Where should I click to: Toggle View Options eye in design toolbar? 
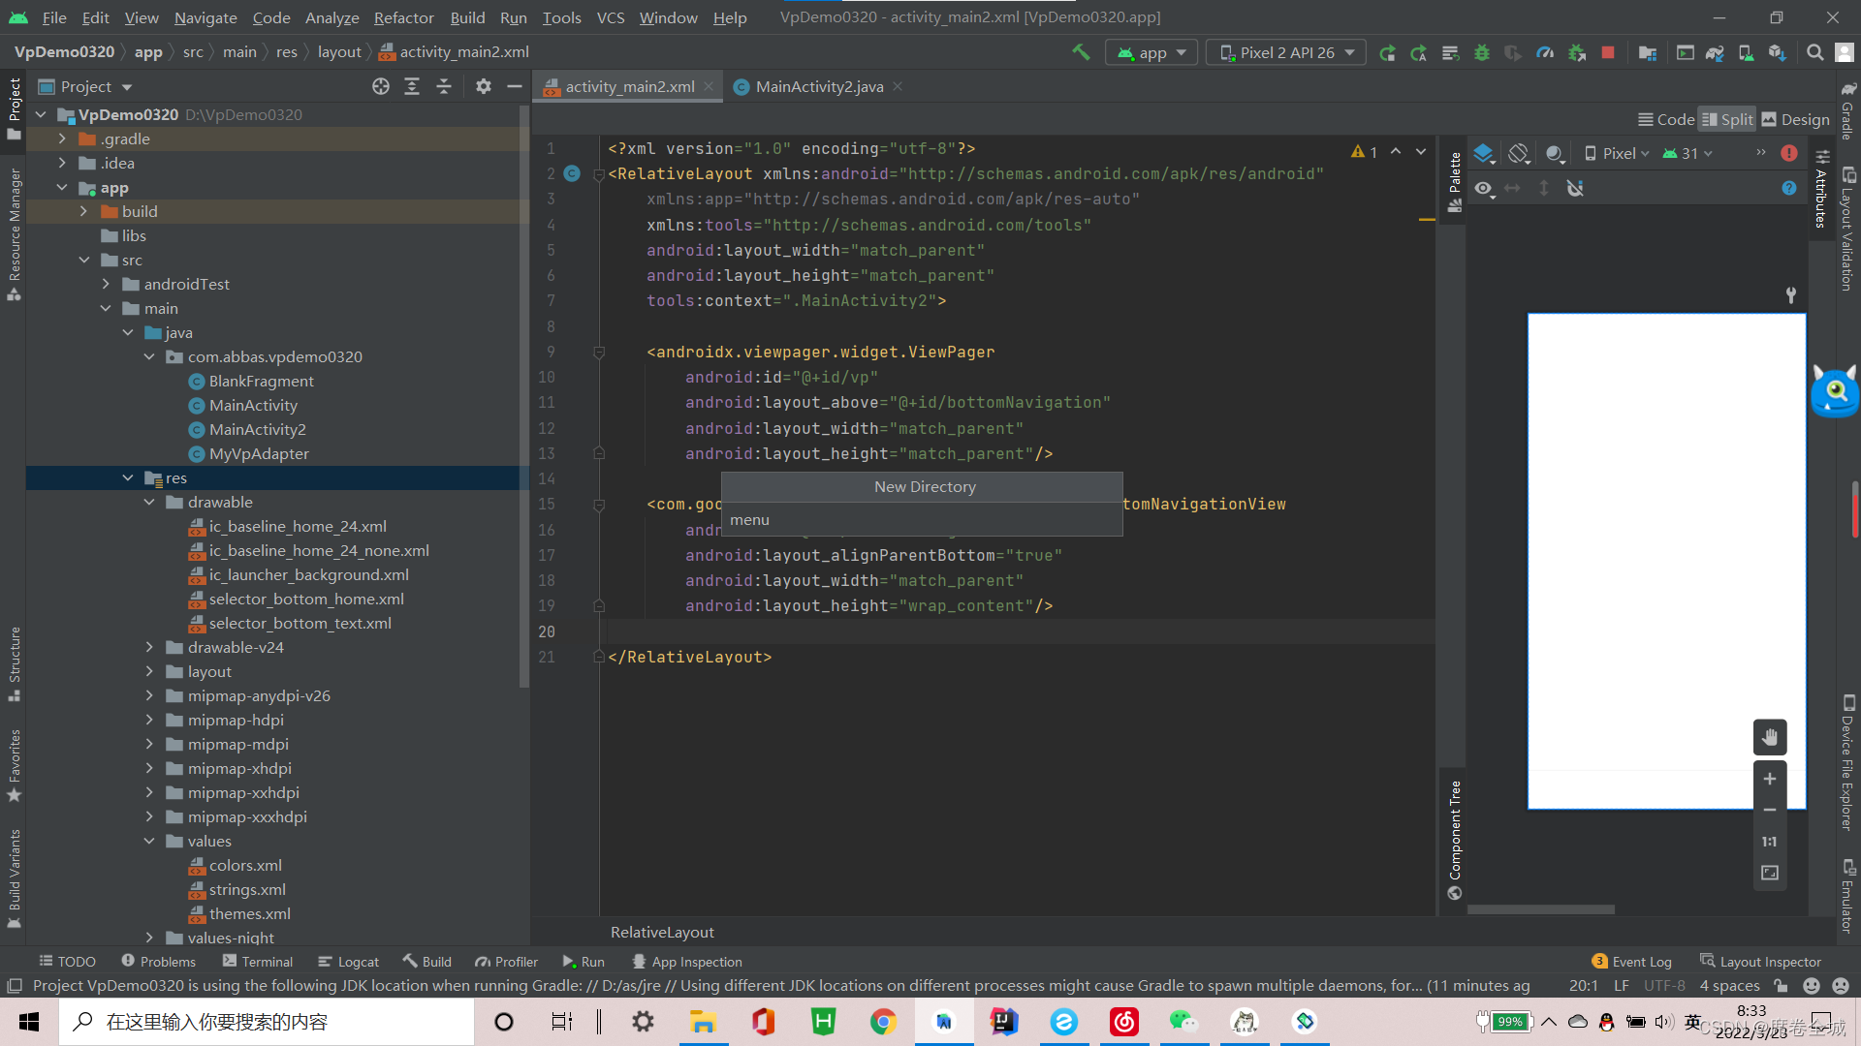point(1484,189)
